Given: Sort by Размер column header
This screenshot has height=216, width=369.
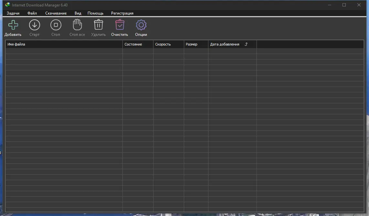Looking at the screenshot, I should [x=196, y=44].
